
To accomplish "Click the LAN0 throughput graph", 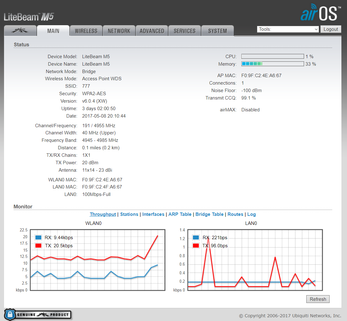I will (255, 260).
